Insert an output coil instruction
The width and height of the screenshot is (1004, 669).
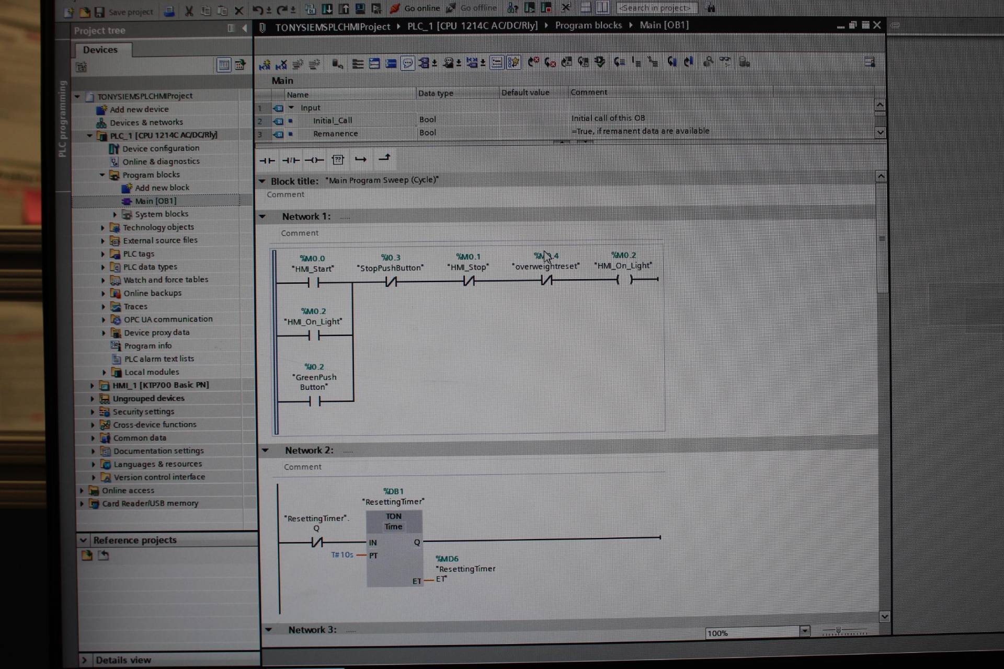[314, 160]
